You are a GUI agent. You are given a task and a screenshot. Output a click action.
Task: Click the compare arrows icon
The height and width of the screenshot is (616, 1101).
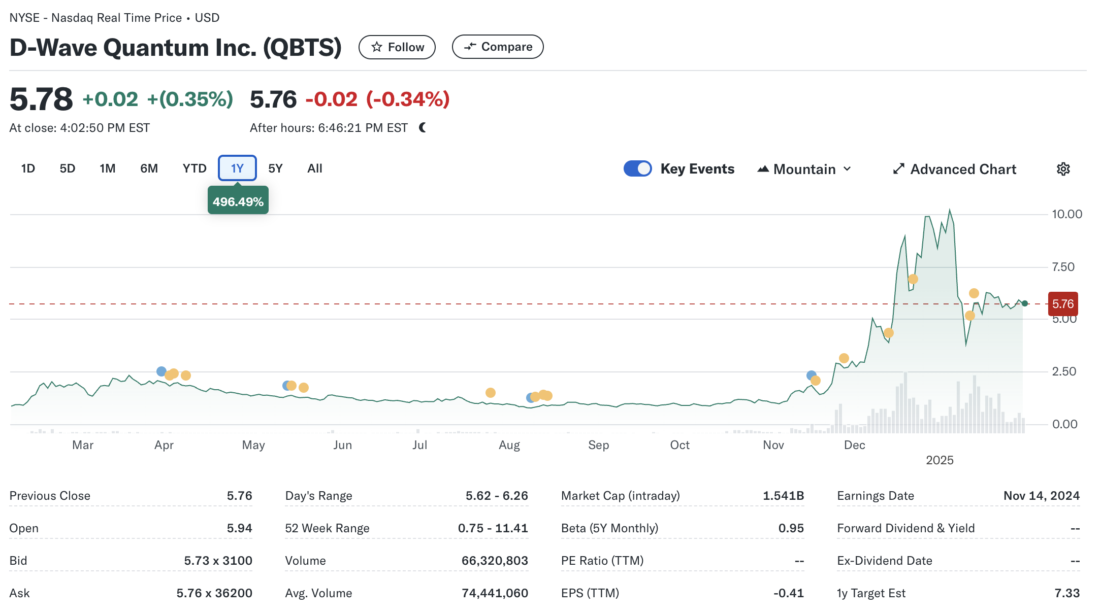pyautogui.click(x=470, y=47)
